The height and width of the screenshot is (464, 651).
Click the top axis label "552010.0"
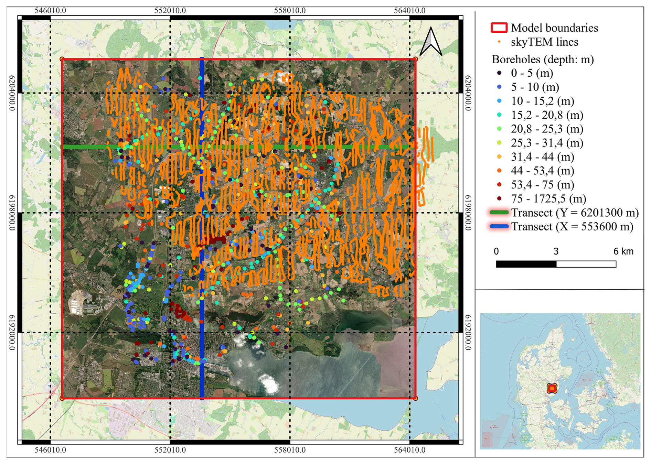pyautogui.click(x=170, y=10)
